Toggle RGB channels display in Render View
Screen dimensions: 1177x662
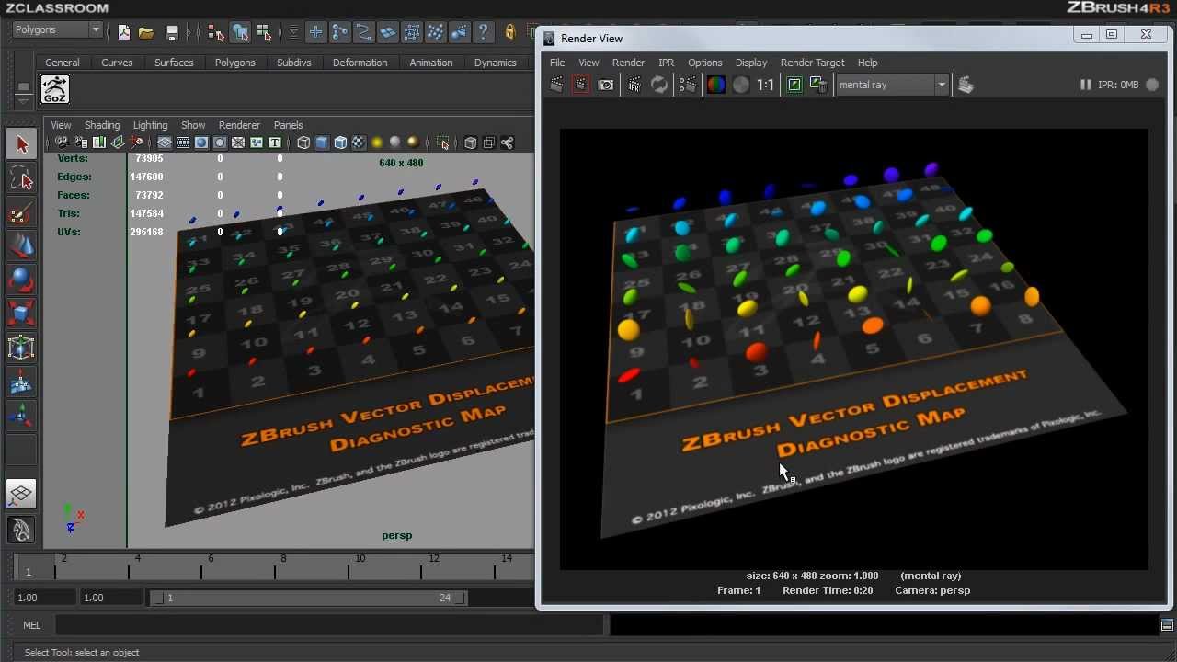[x=715, y=85]
